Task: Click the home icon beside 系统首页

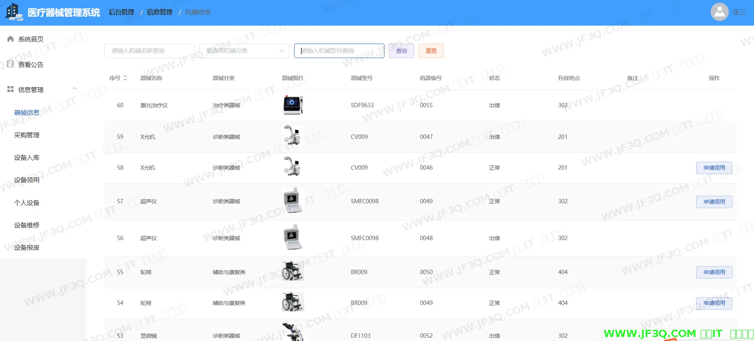Action: (x=10, y=39)
